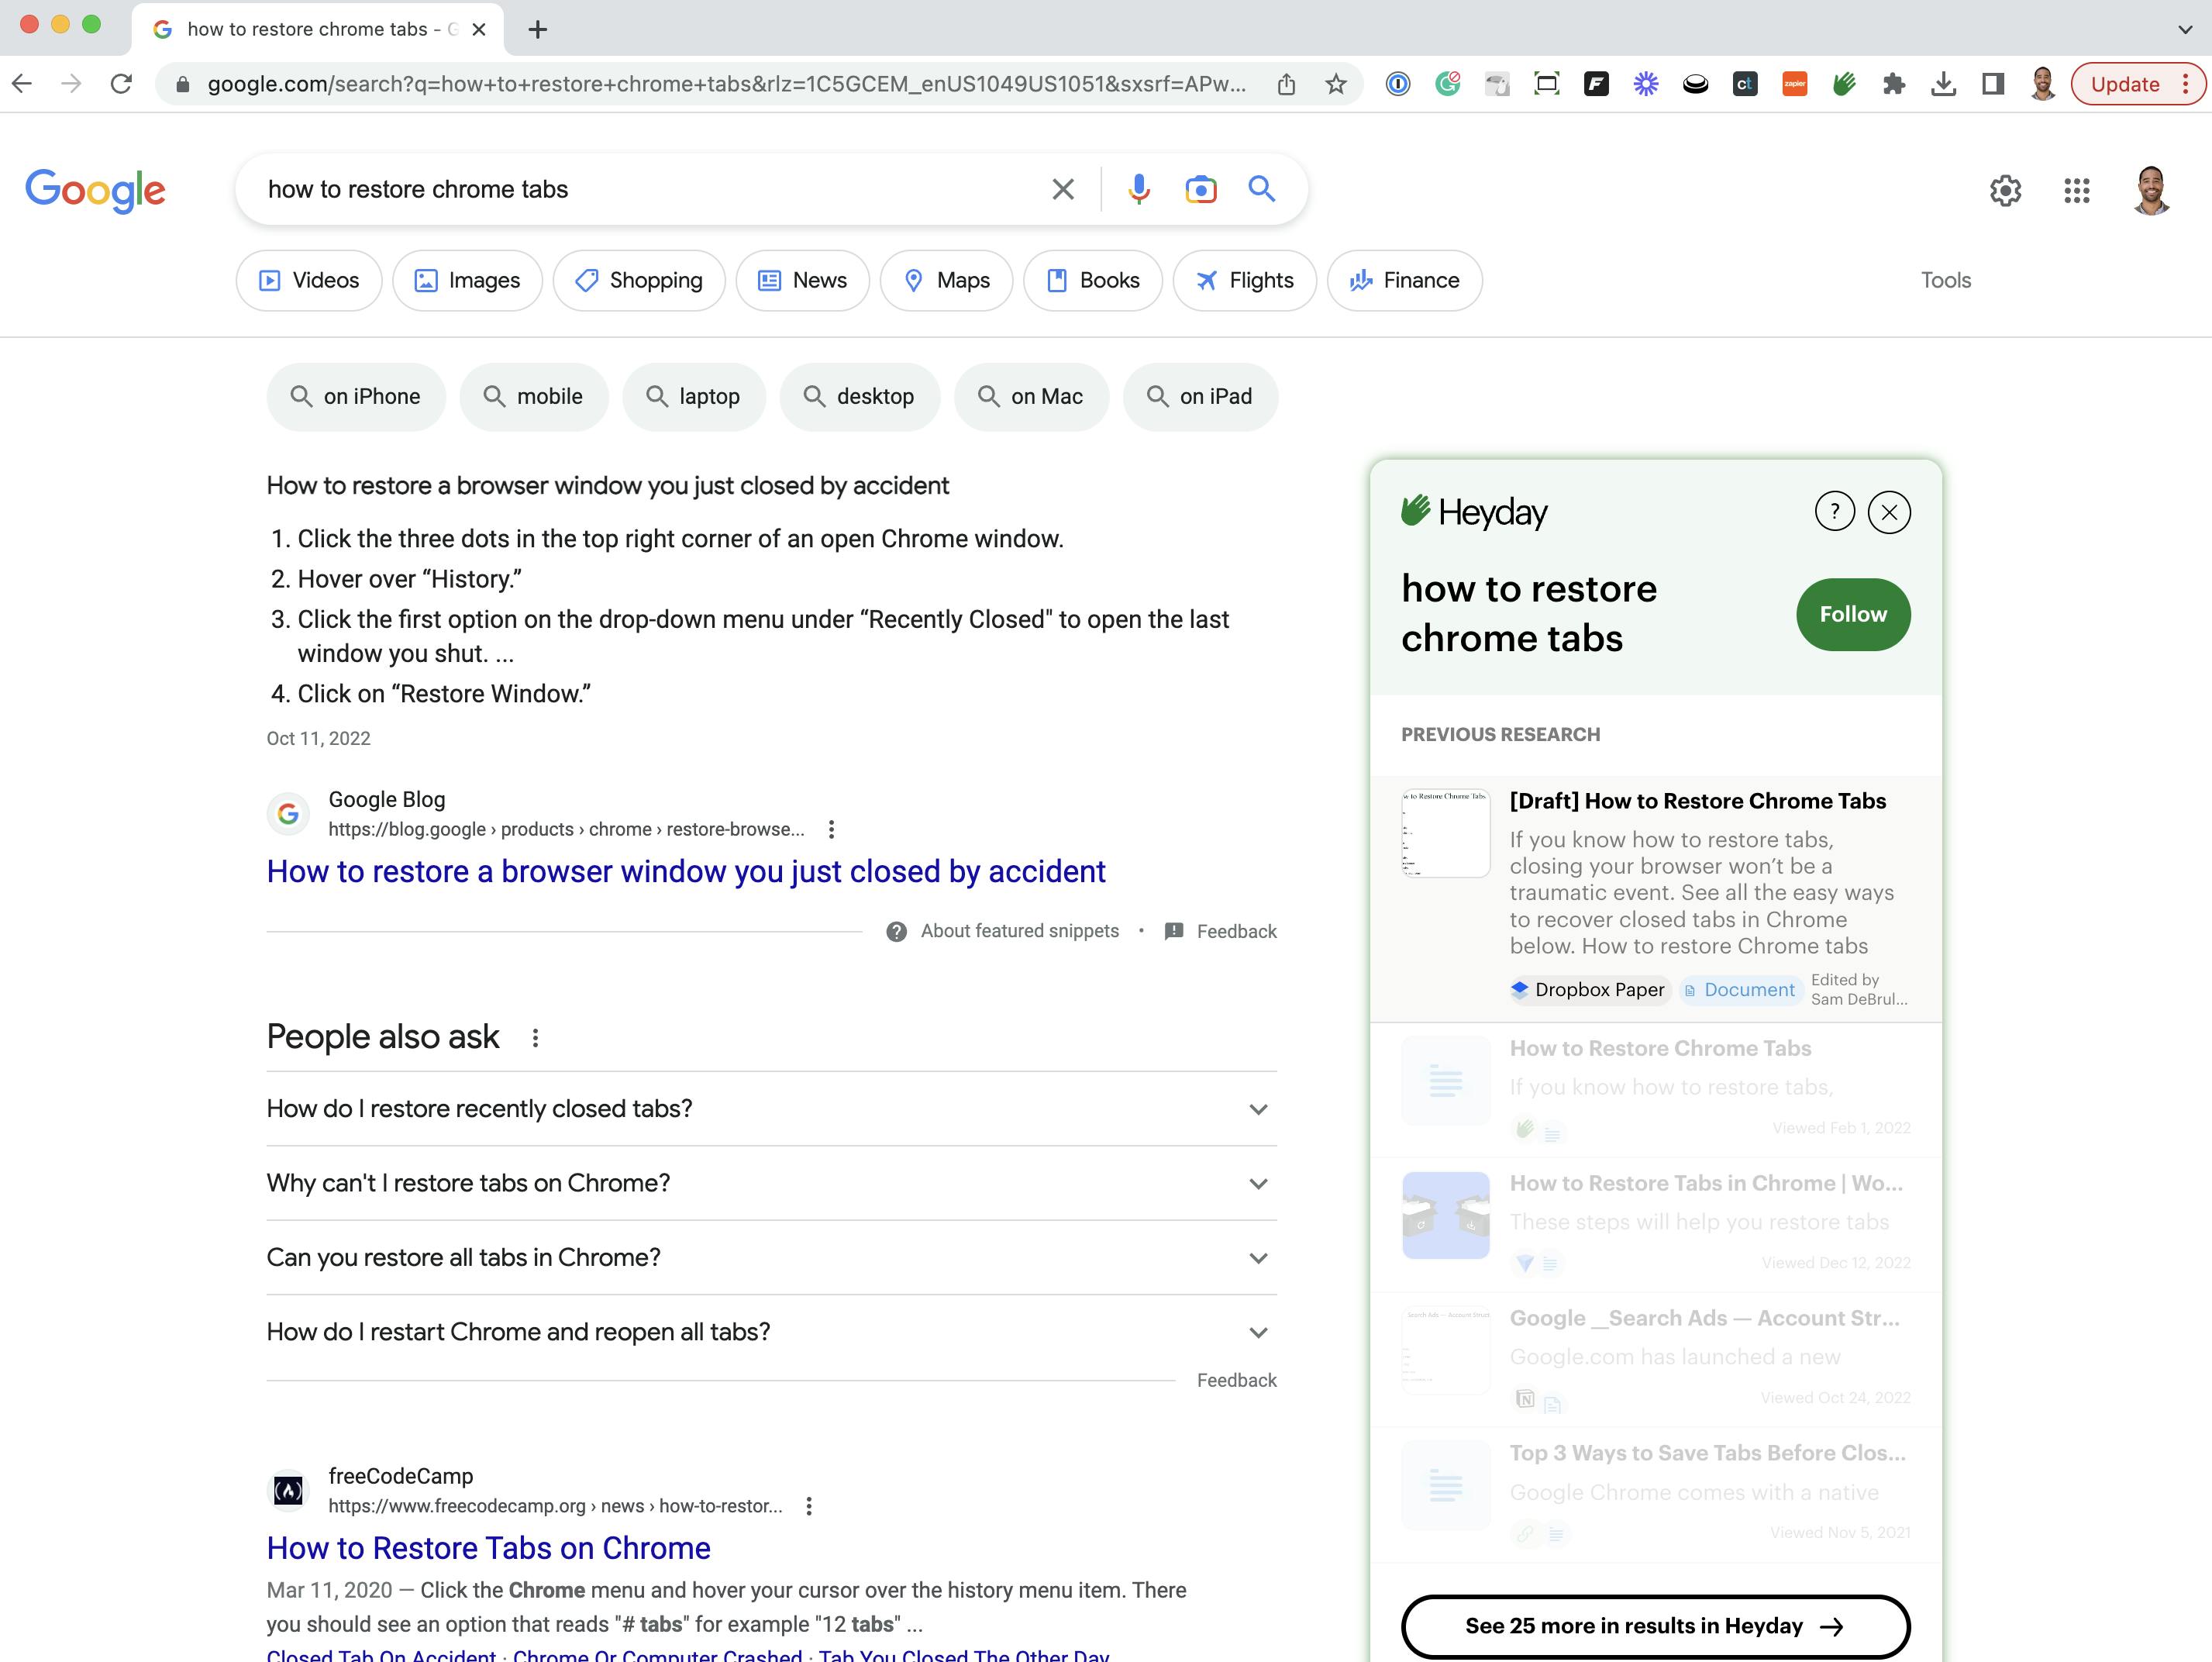Viewport: 2212px width, 1662px height.
Task: Click the Dropbox Paper tag
Action: [x=1588, y=989]
